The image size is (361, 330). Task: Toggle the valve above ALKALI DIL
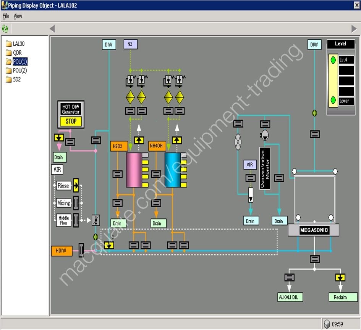290,277
